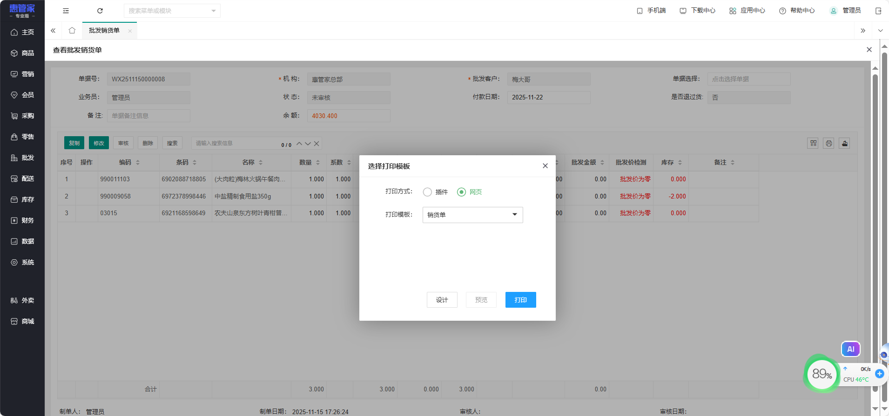Expand the tab list chevron at far right
The image size is (889, 416).
tap(880, 31)
